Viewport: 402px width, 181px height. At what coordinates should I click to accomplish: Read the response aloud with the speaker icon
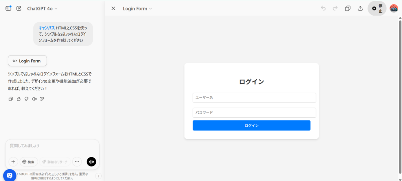click(x=35, y=99)
